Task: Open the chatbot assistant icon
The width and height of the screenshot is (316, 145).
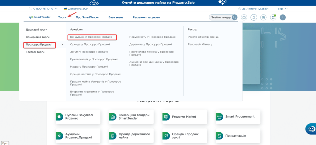Action: (310, 129)
